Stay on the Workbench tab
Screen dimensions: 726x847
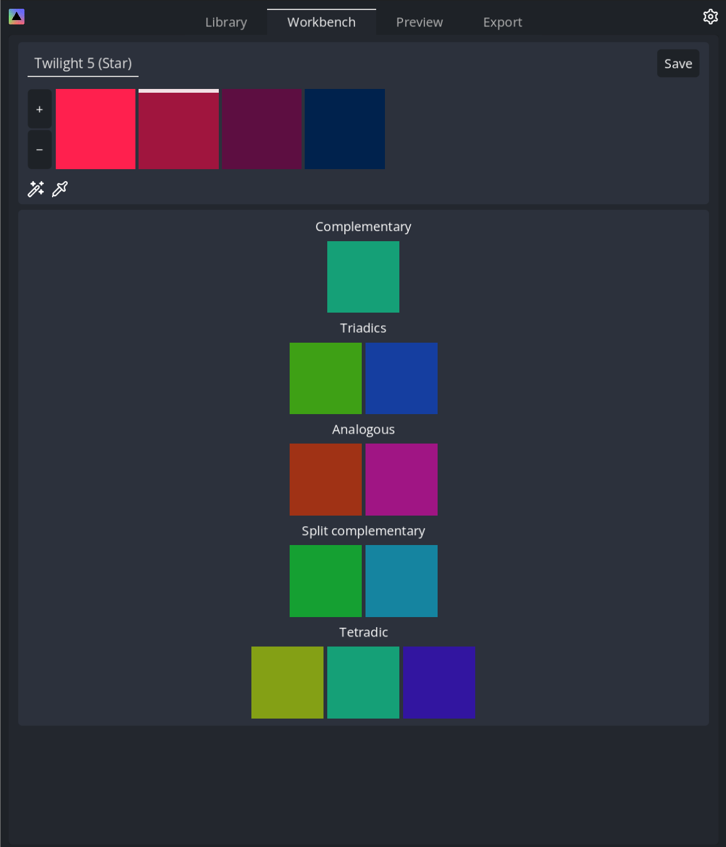click(x=321, y=22)
